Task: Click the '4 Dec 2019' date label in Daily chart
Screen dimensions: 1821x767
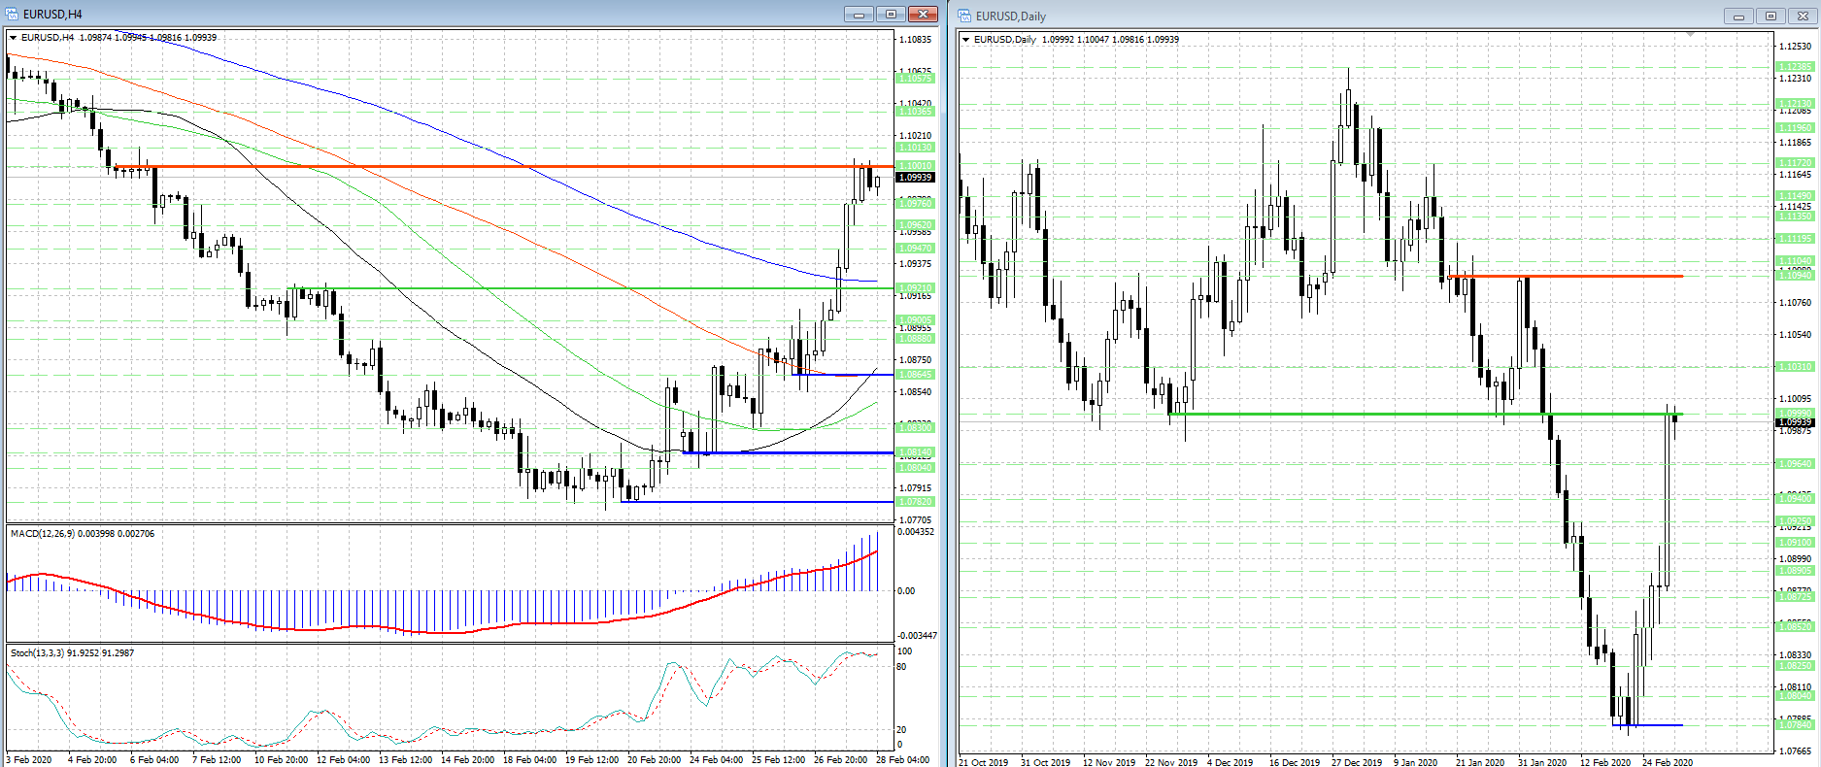Action: click(1230, 762)
